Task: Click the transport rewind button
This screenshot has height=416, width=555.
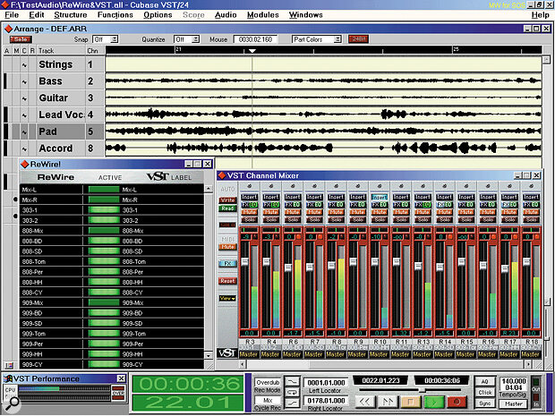Action: click(365, 402)
